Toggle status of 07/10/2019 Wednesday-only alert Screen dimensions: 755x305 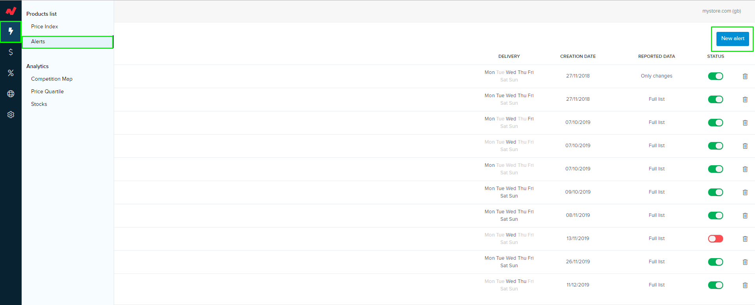tap(716, 146)
